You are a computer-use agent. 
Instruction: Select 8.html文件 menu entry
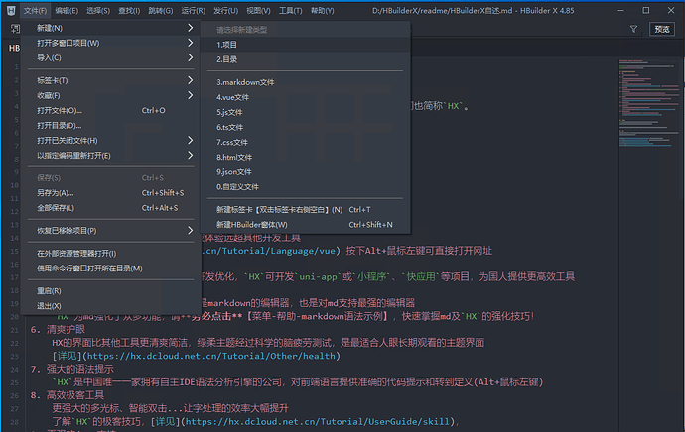click(235, 157)
